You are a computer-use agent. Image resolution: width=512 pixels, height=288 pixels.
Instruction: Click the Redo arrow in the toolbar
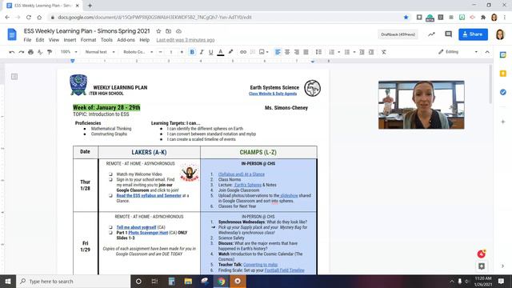tap(22, 52)
